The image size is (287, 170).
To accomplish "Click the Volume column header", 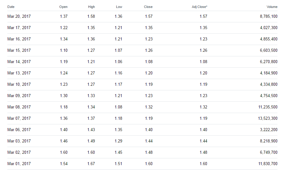I will click(272, 7).
